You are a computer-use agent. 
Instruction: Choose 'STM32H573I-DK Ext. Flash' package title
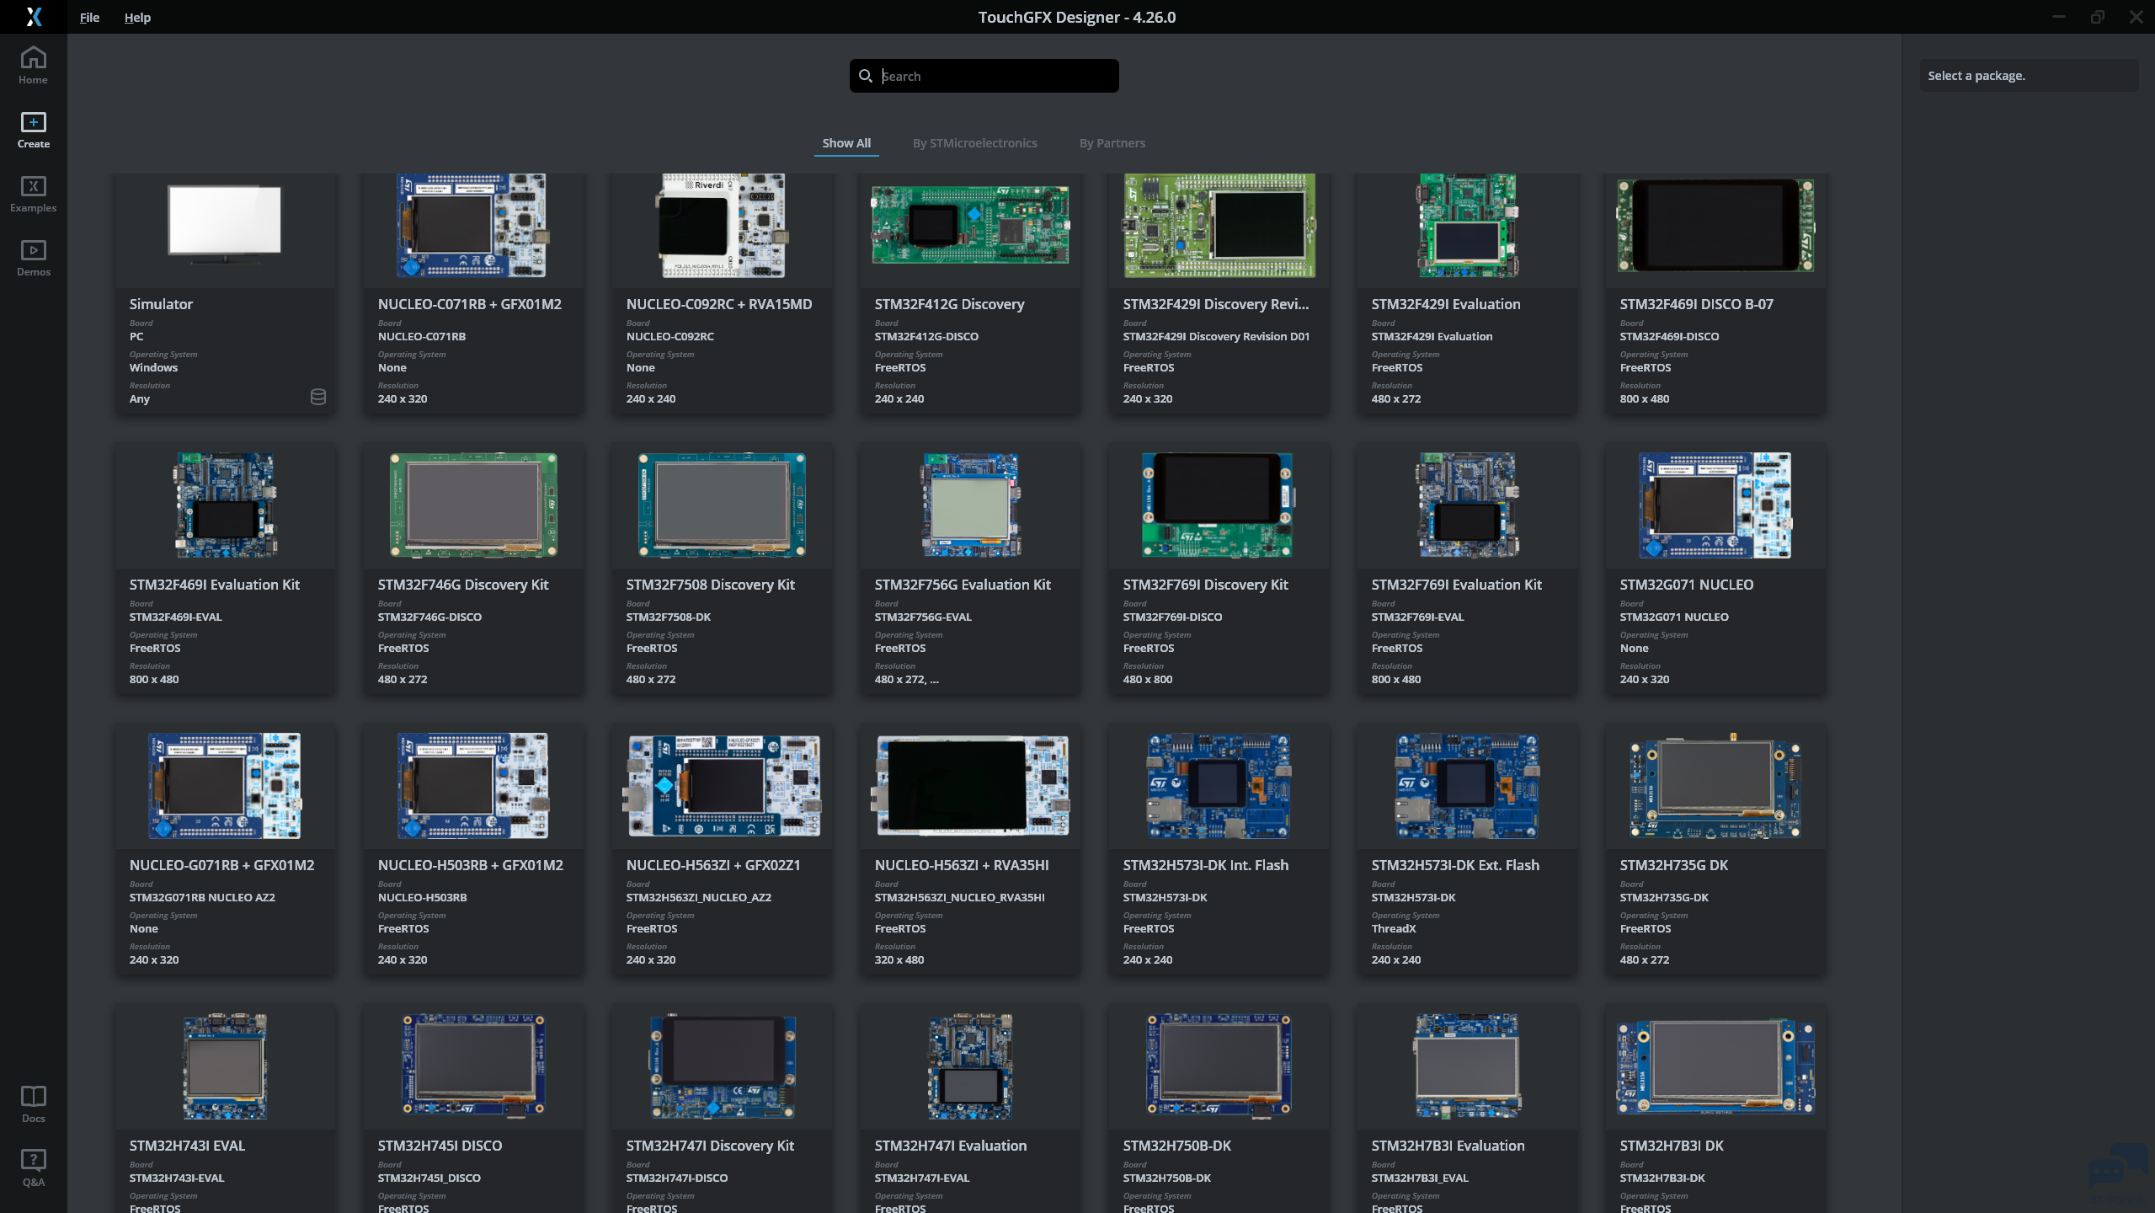pos(1455,865)
